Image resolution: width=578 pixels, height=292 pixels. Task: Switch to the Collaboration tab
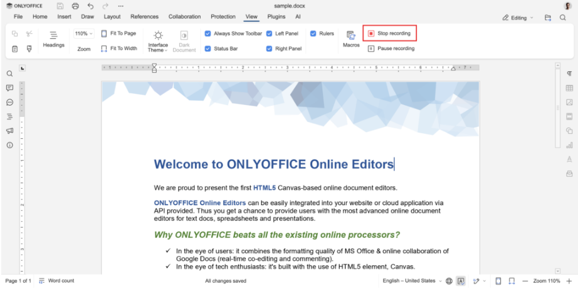click(185, 16)
